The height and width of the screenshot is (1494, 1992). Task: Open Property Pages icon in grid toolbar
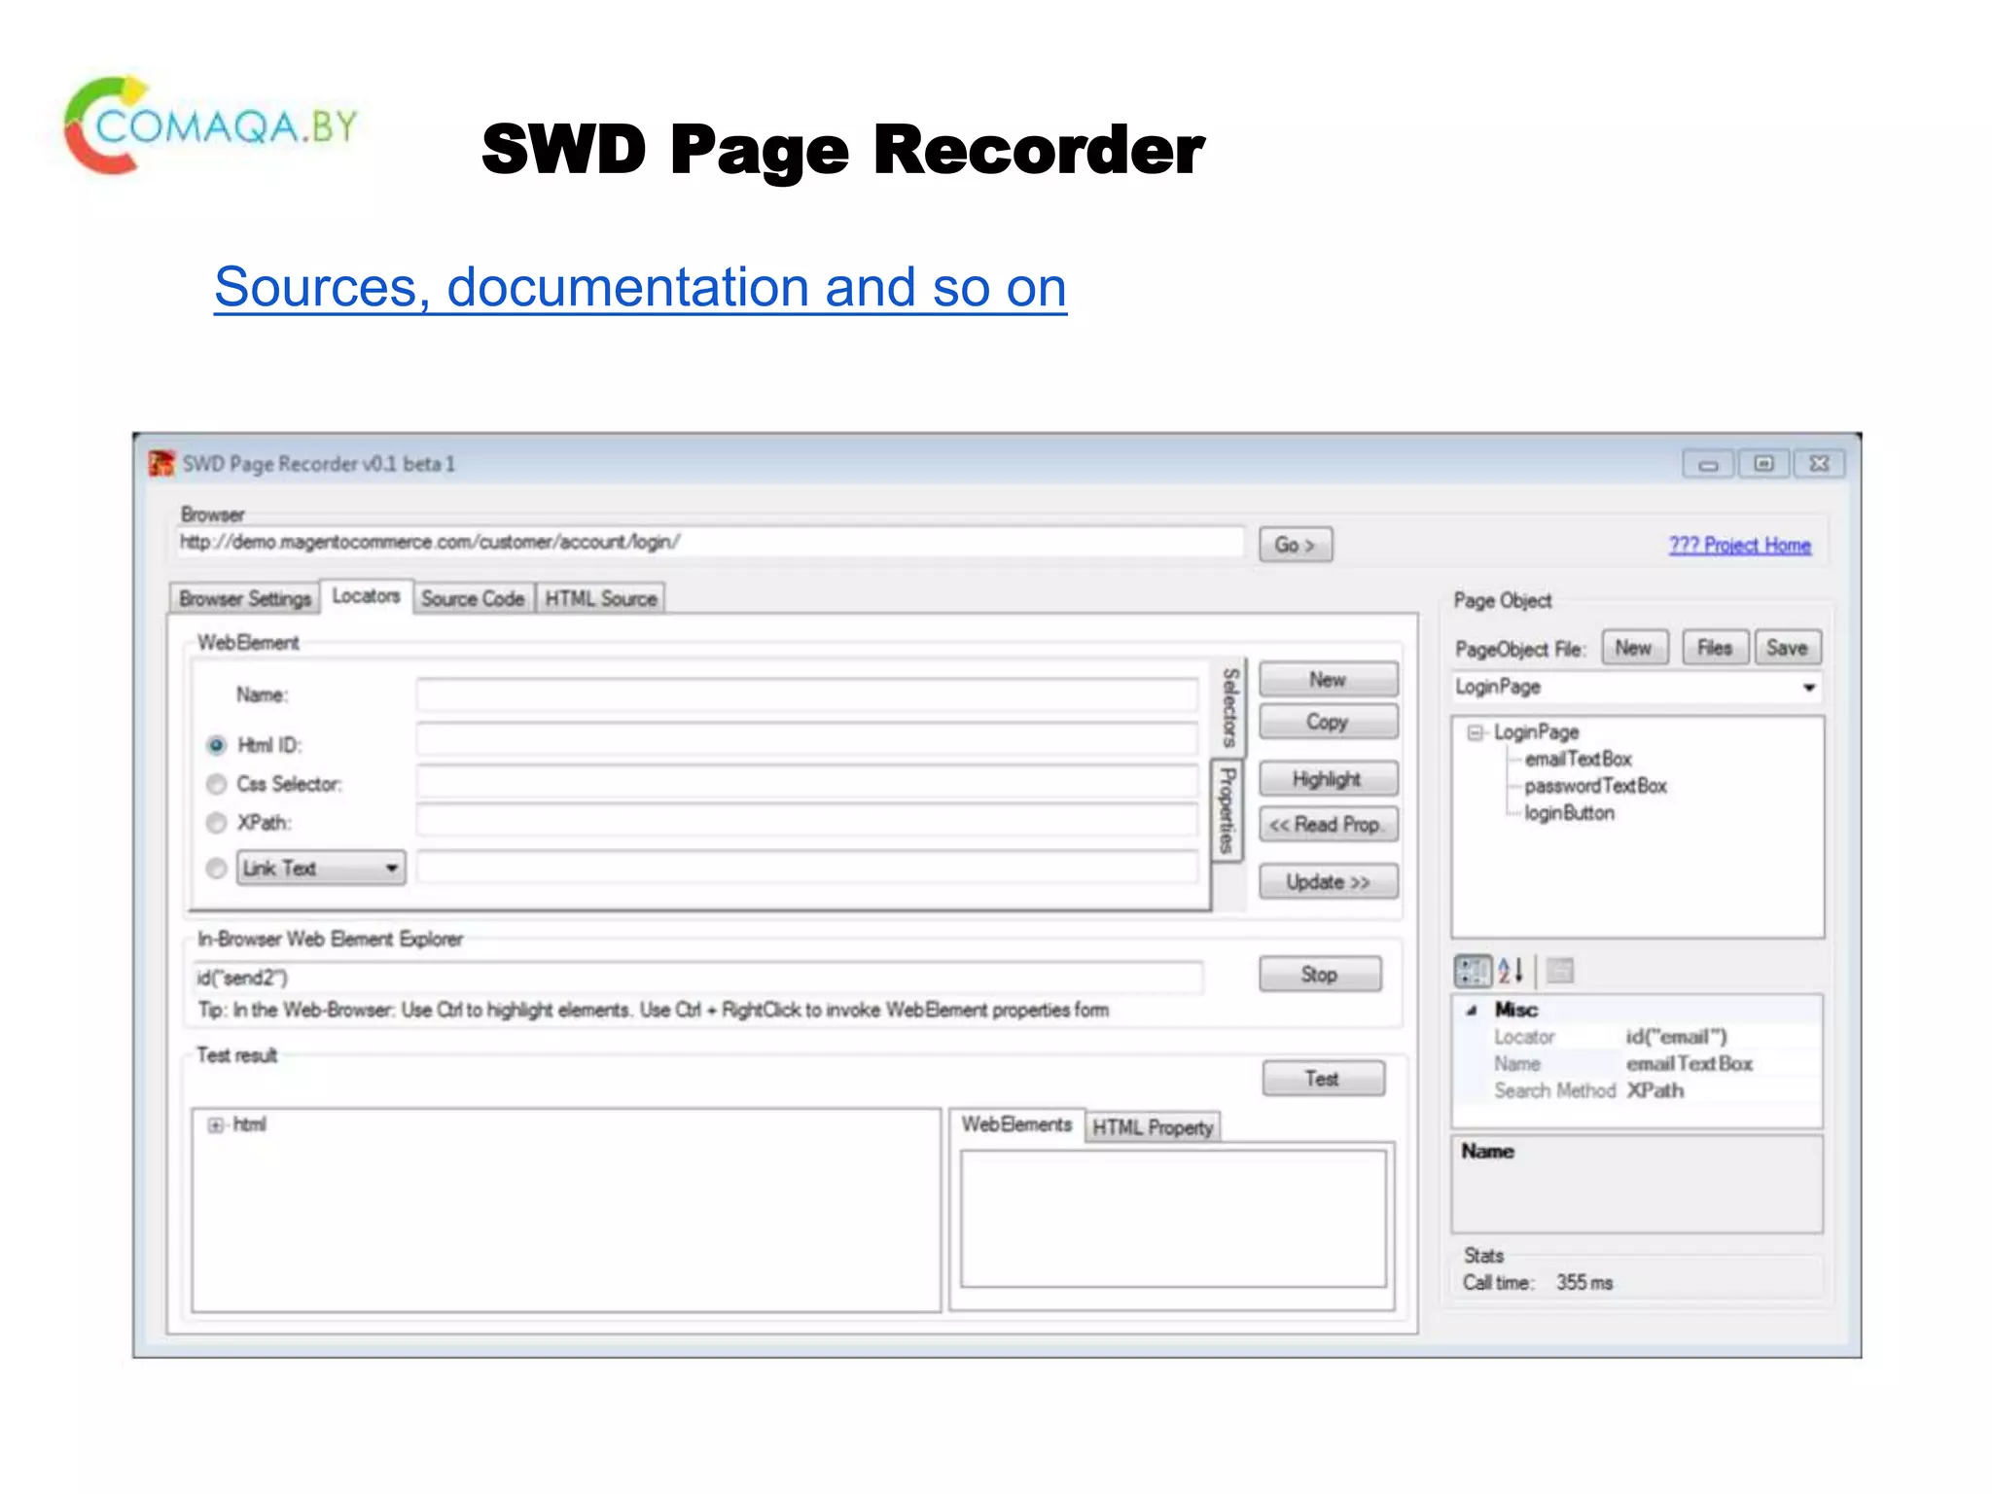(x=1559, y=970)
